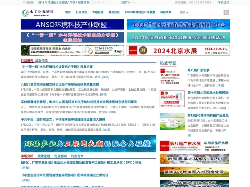
Task: Switch to 企业动态 tab
Action: (41, 60)
